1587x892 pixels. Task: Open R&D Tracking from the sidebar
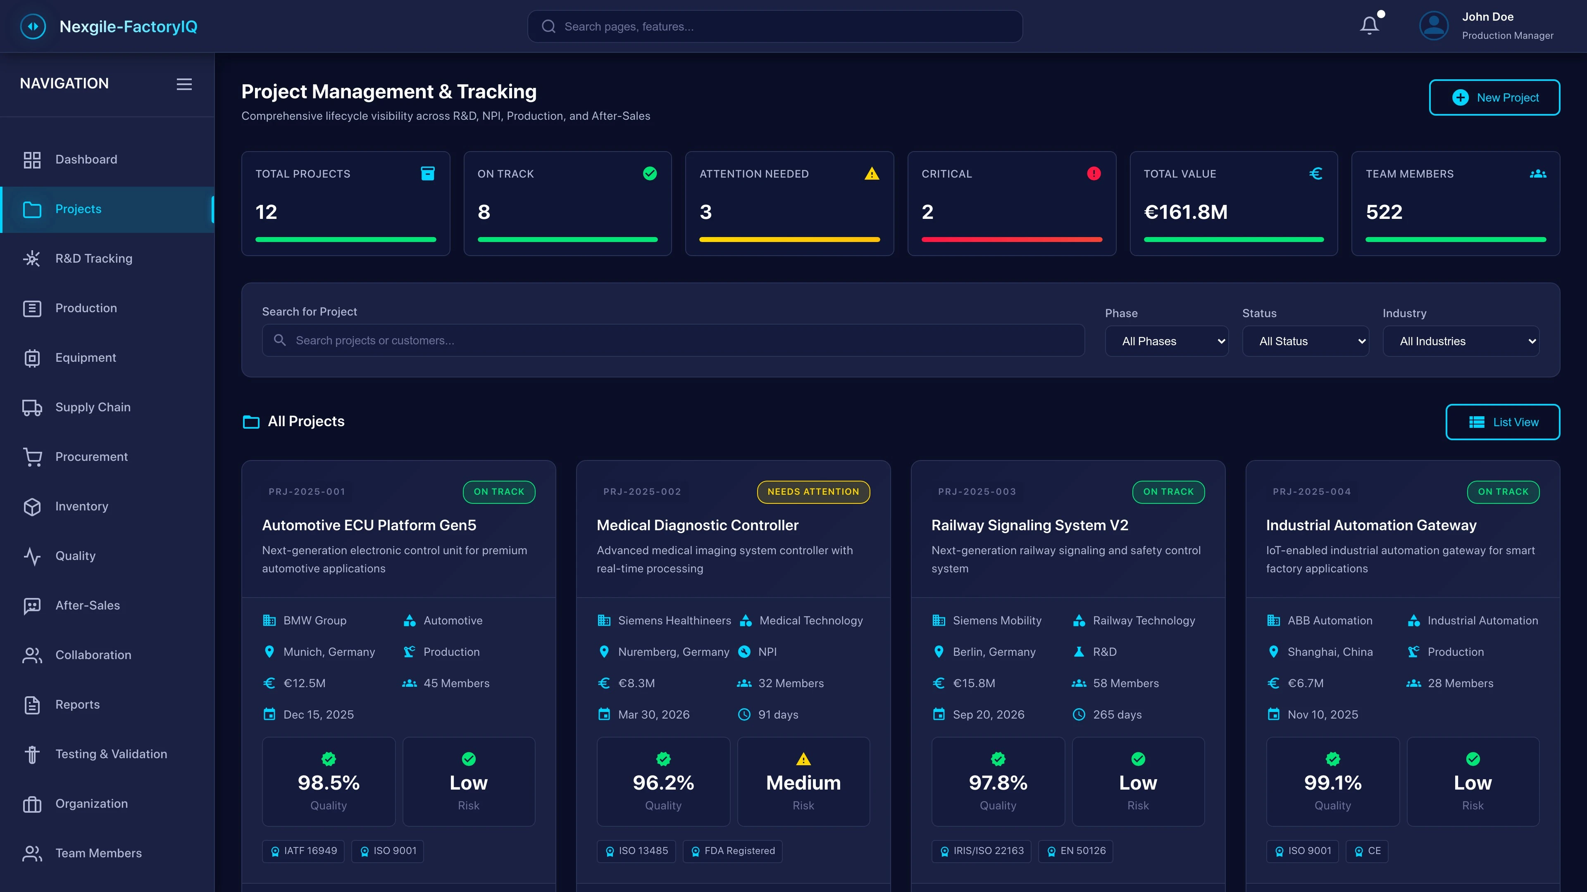point(93,258)
